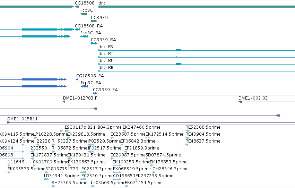Open the LP10228.5prime EST label

50,134
